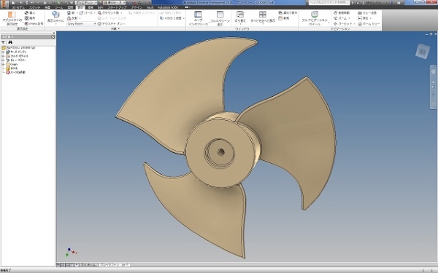438x273 pixels.
Task: Expand the Origin folder in model tree
Action: click(x=3, y=64)
